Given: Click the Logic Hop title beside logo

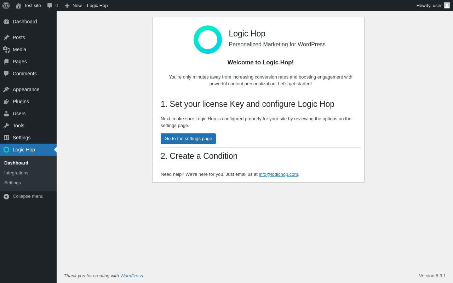Looking at the screenshot, I should (247, 34).
